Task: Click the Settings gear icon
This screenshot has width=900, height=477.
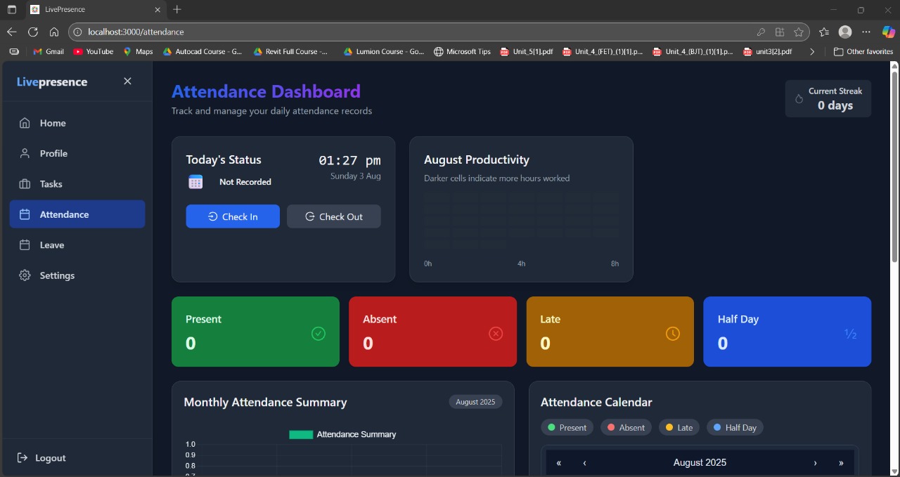Action: coord(25,275)
